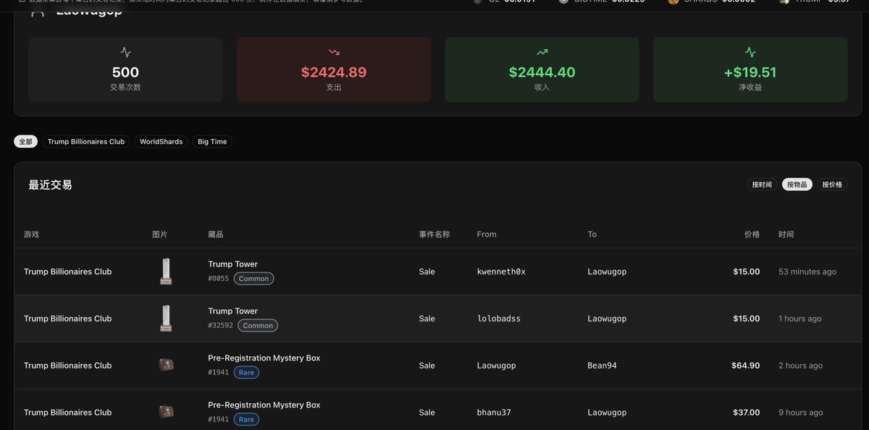869x430 pixels.
Task: Click the 最近交易 section heading
Action: coord(50,185)
